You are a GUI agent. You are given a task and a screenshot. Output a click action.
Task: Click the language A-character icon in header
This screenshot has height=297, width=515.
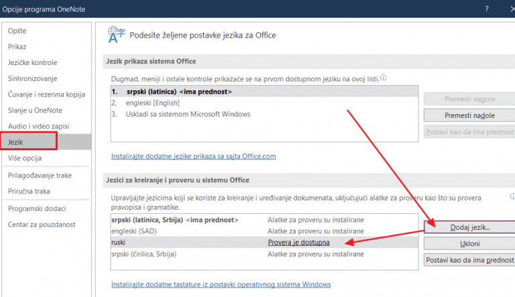116,35
